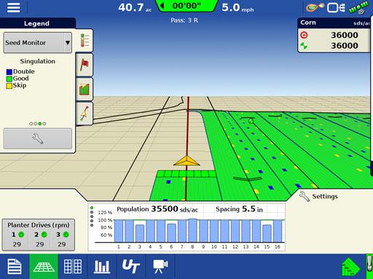Select the legend tab icon
This screenshot has width=373, height=279.
(85, 41)
